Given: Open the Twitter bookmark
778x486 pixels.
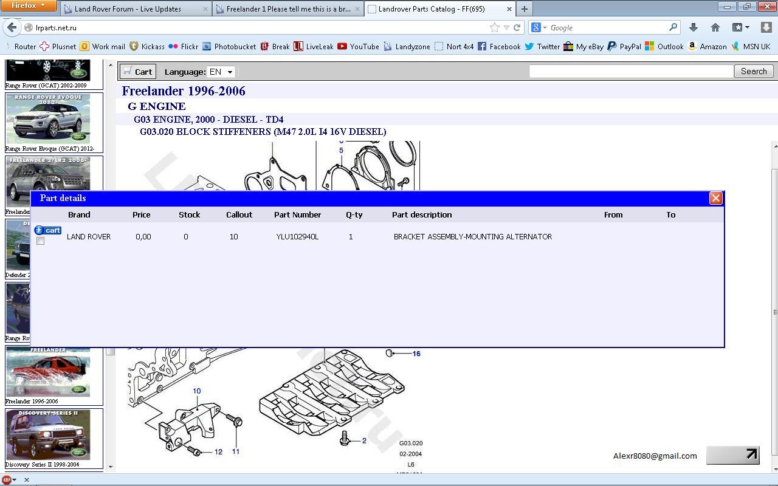Looking at the screenshot, I should [x=542, y=46].
